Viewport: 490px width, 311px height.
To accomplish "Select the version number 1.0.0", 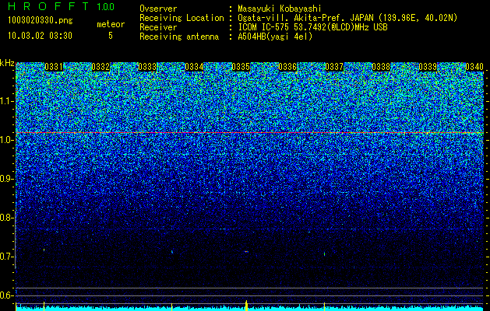I will coord(105,6).
